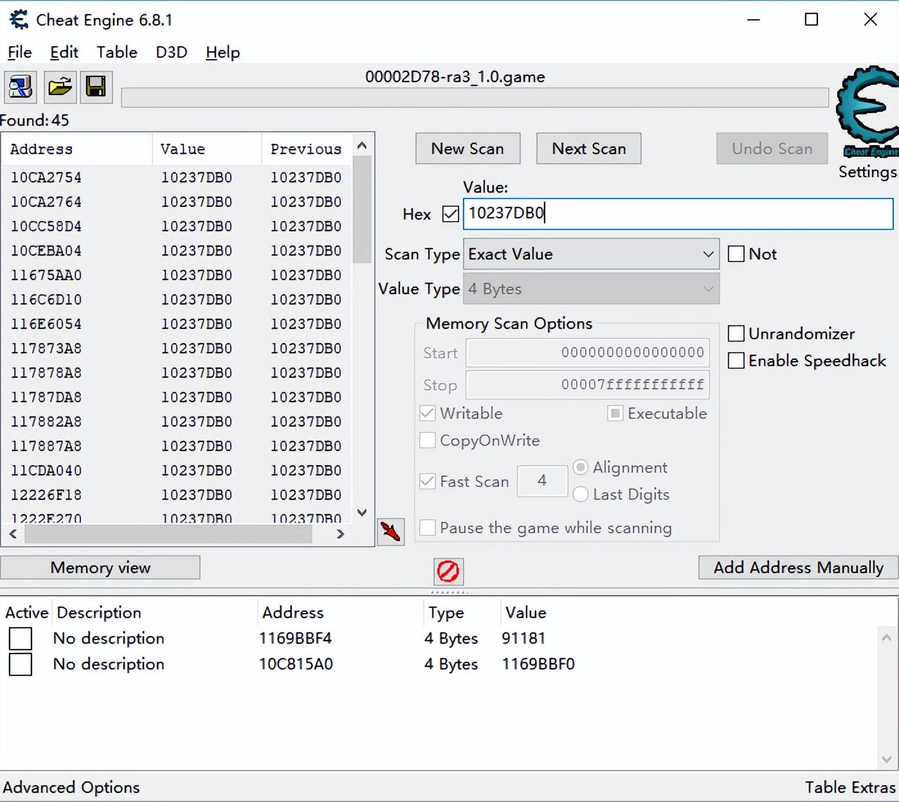
Task: Select result address 11CDA040
Action: pyautogui.click(x=46, y=470)
